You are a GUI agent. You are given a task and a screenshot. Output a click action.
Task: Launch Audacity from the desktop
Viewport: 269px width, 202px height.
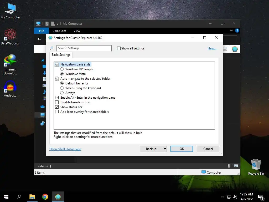click(10, 89)
